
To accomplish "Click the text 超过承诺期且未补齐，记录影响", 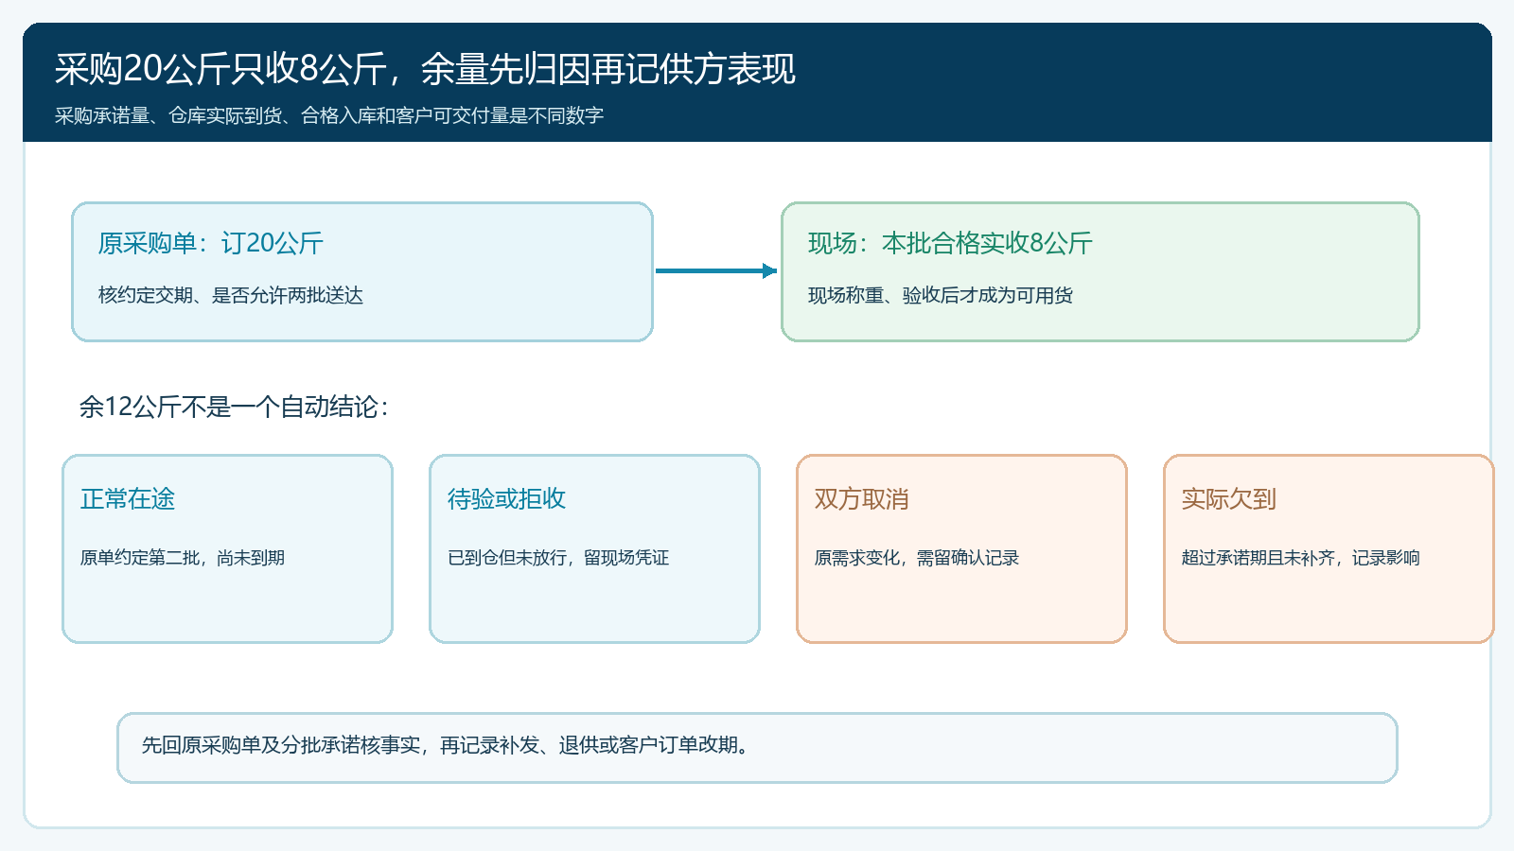I will pyautogui.click(x=1301, y=558).
